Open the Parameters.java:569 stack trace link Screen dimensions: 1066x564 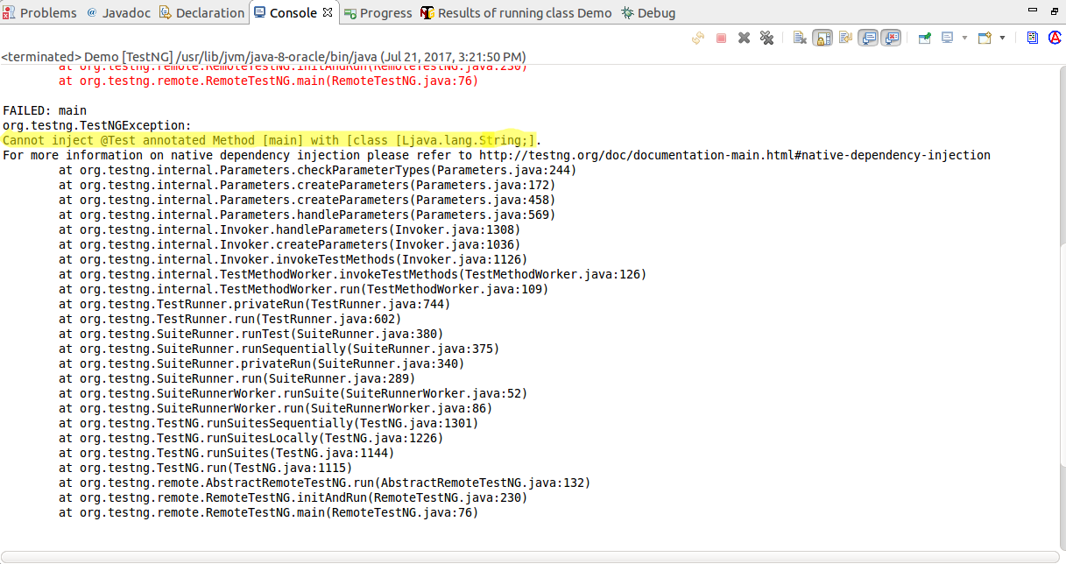[481, 215]
